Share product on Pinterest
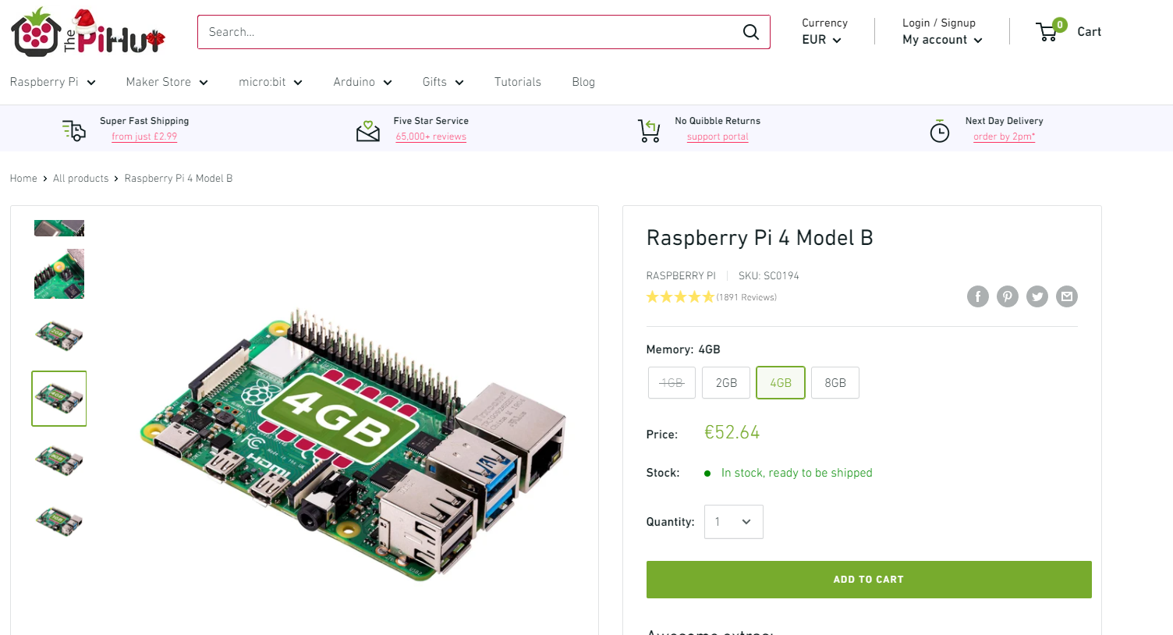The height and width of the screenshot is (635, 1173). click(1008, 296)
